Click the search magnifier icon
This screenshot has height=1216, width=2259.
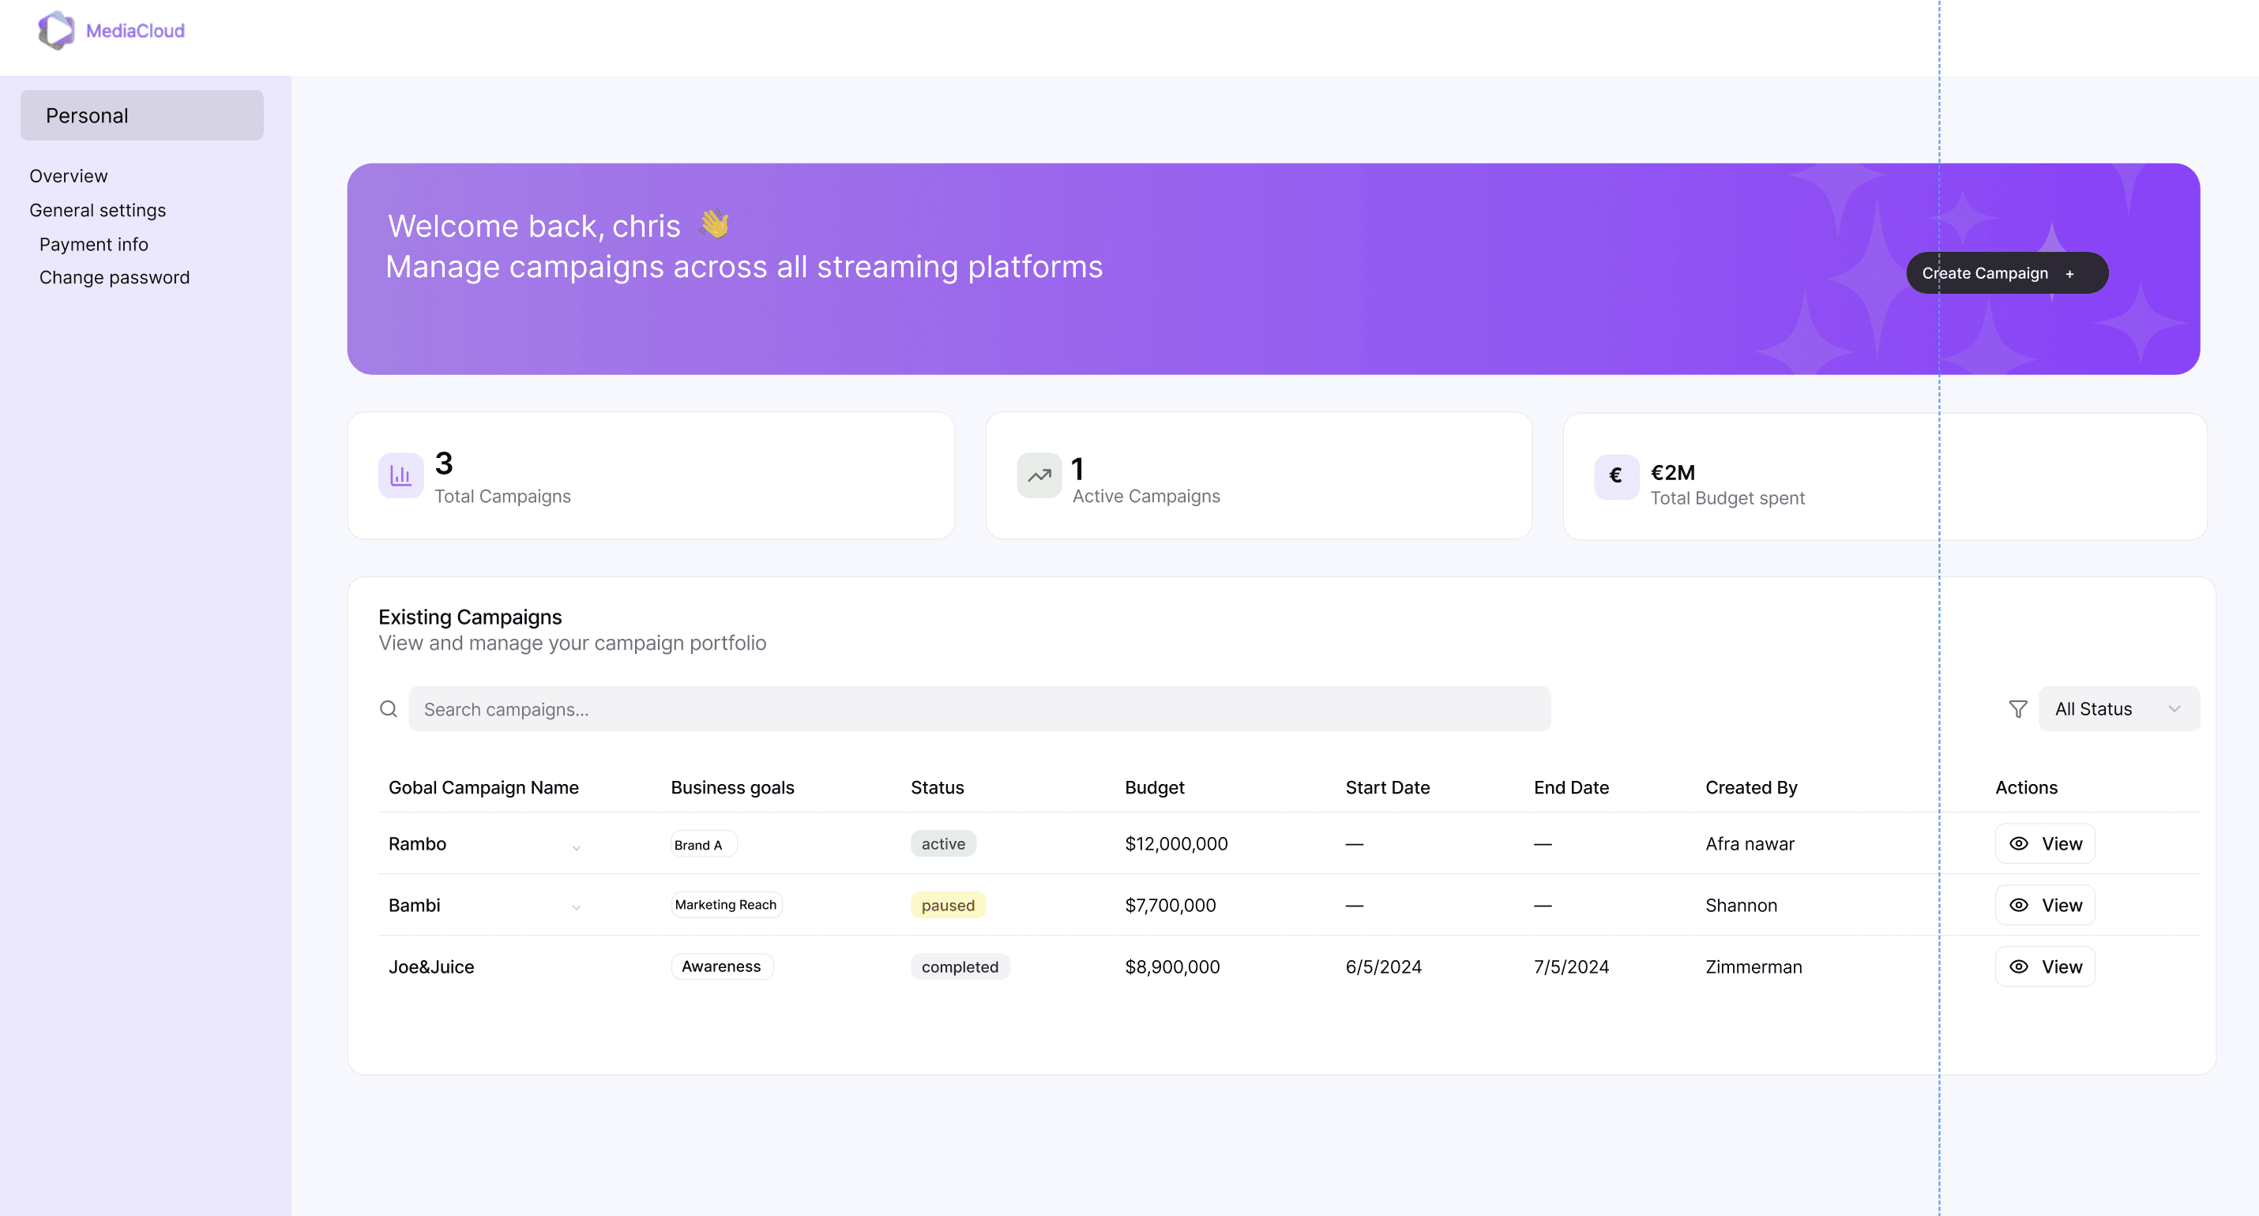[x=389, y=709]
